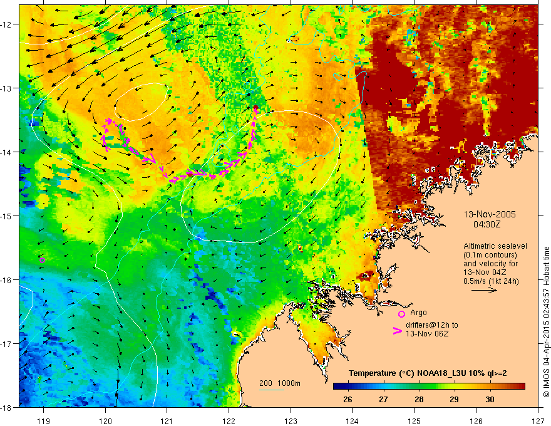
Task: Click the '(0.1m contours)' legend text
Action: [x=490, y=255]
